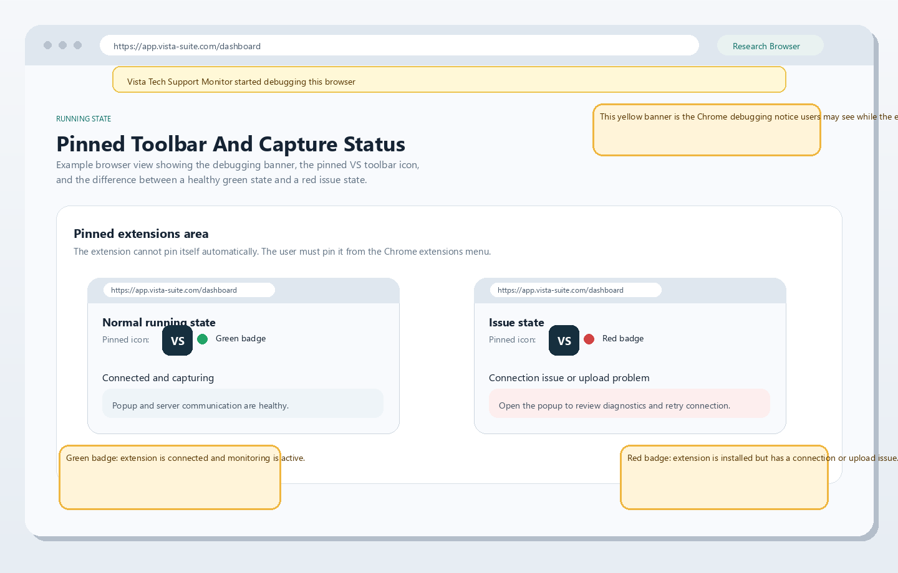Click "Pinned icon:" label in Issue state card
Viewport: 898px width, 573px height.
[513, 340]
